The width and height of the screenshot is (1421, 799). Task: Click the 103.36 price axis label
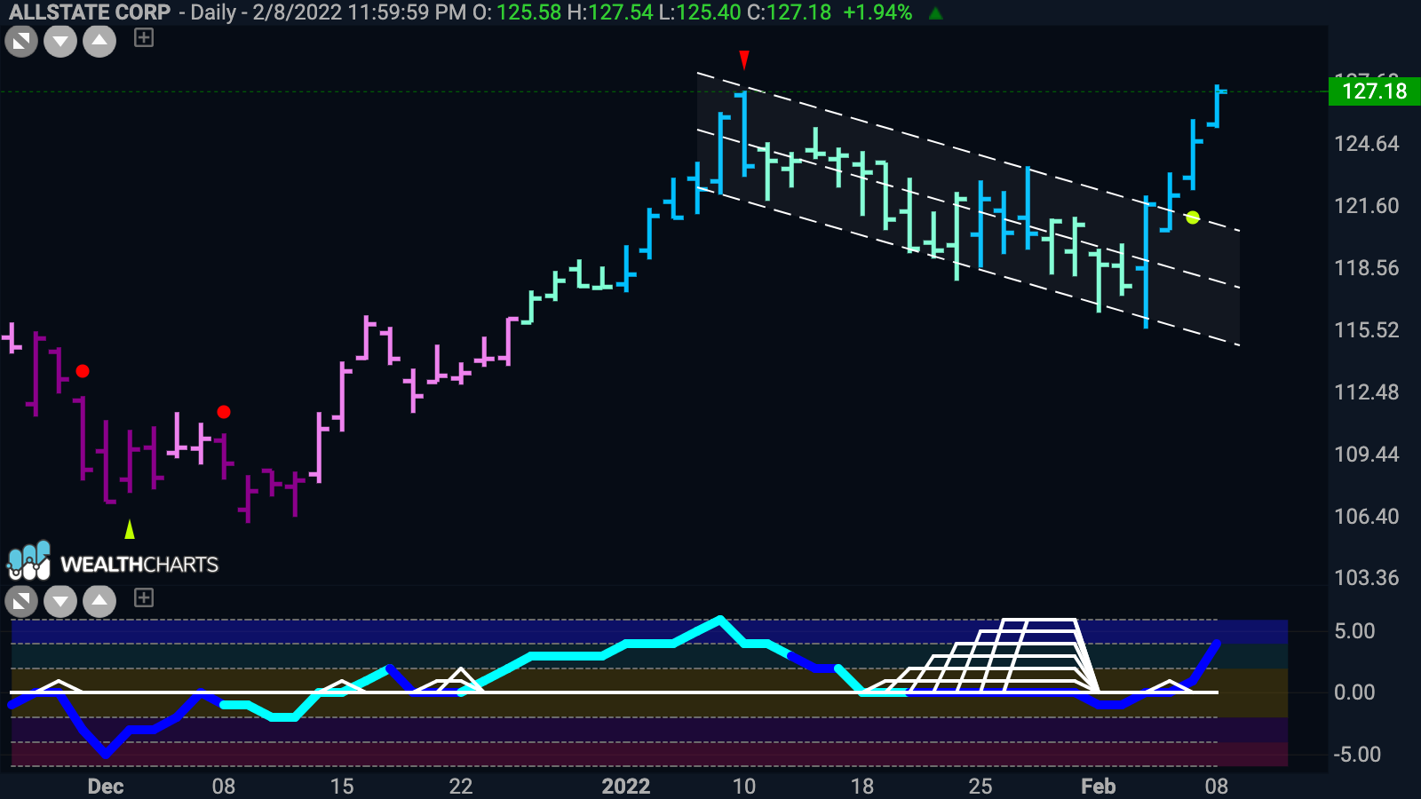point(1366,578)
